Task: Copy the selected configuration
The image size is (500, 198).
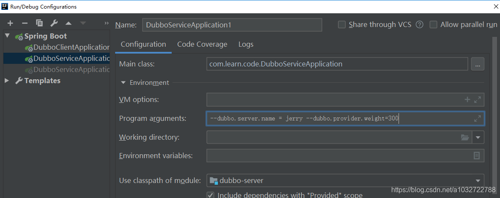Action: [x=39, y=23]
